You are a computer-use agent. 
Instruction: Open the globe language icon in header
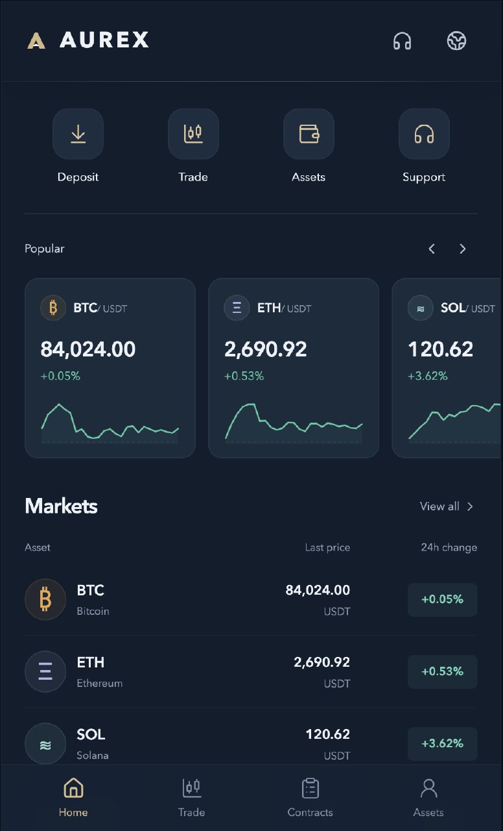coord(457,41)
